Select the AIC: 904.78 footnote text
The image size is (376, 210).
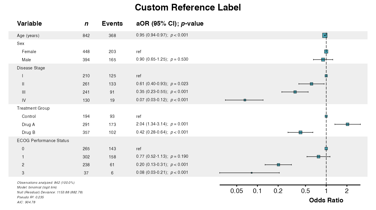pyautogui.click(x=26, y=202)
